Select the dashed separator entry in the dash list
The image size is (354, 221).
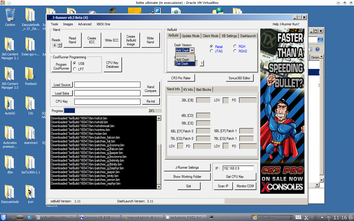[185, 56]
